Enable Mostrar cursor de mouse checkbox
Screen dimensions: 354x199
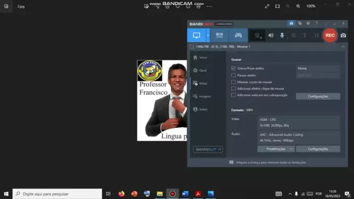tap(234, 82)
